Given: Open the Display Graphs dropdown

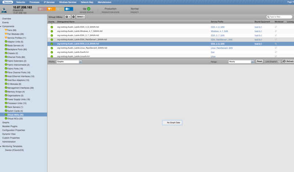Looking at the screenshot, I should 69,62.
